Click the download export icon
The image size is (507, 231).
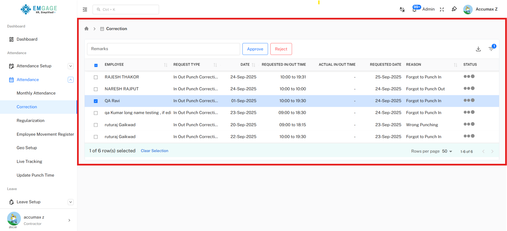tap(478, 49)
